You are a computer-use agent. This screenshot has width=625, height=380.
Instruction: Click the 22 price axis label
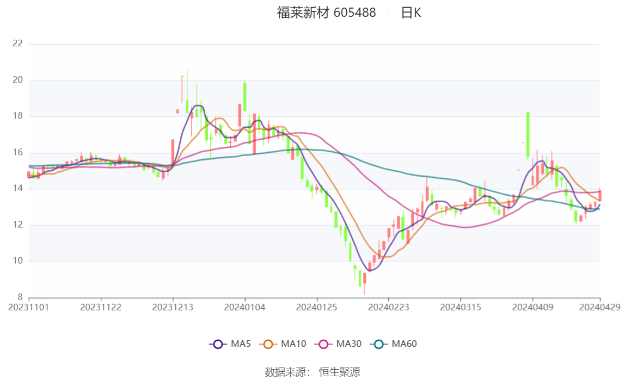[x=17, y=43]
